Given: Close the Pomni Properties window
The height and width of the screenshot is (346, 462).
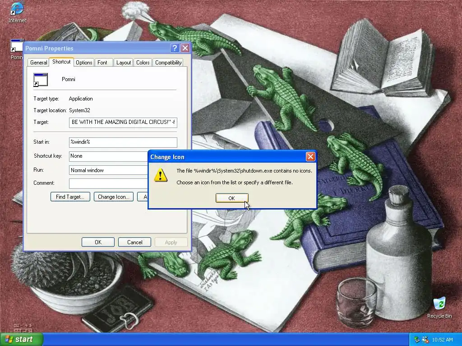Looking at the screenshot, I should point(185,48).
